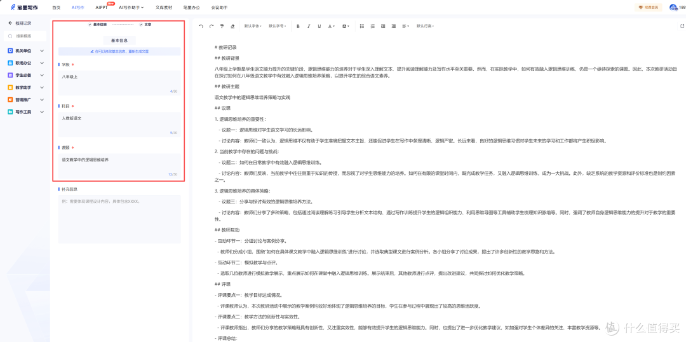This screenshot has height=342, width=686.
Task: Open the user avatar menu
Action: [673, 8]
